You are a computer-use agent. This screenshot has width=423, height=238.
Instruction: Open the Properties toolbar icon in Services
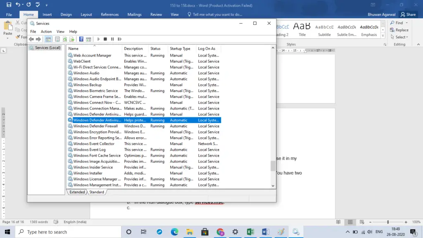[x=57, y=39]
